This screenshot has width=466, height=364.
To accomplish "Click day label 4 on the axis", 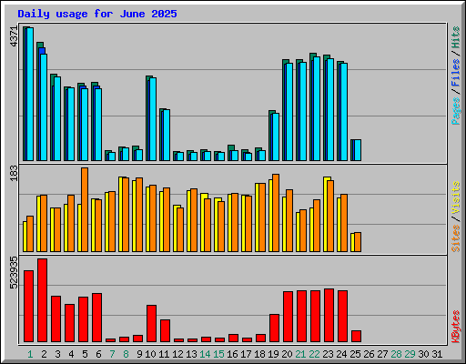I will pos(71,354).
